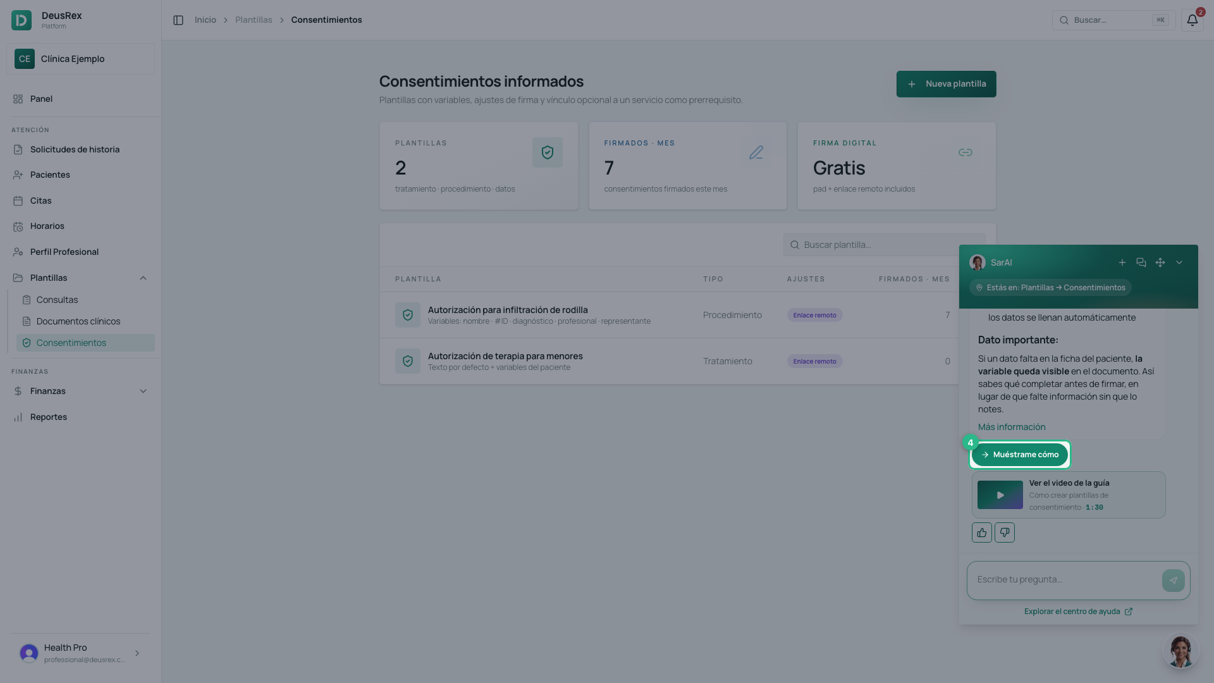Screen dimensions: 1214x683
Task: Click the Nueva plantilla button
Action: 946,84
